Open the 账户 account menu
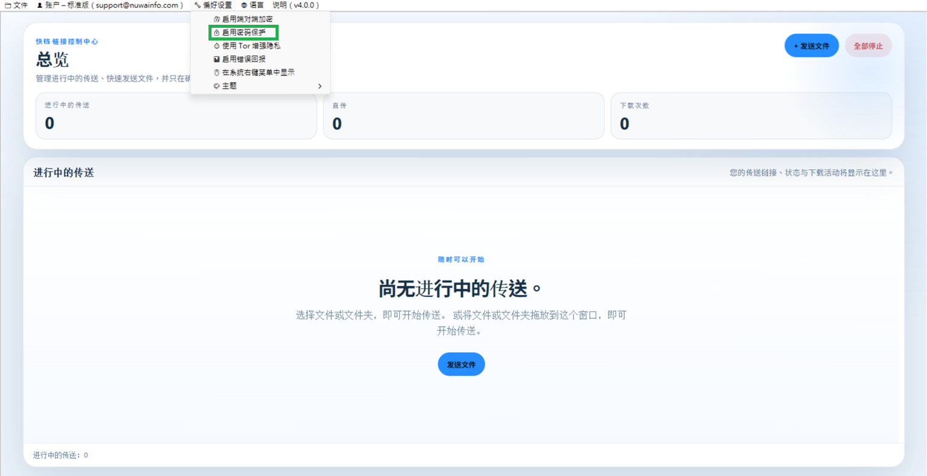Screen dimensions: 927x476 pyautogui.click(x=110, y=5)
